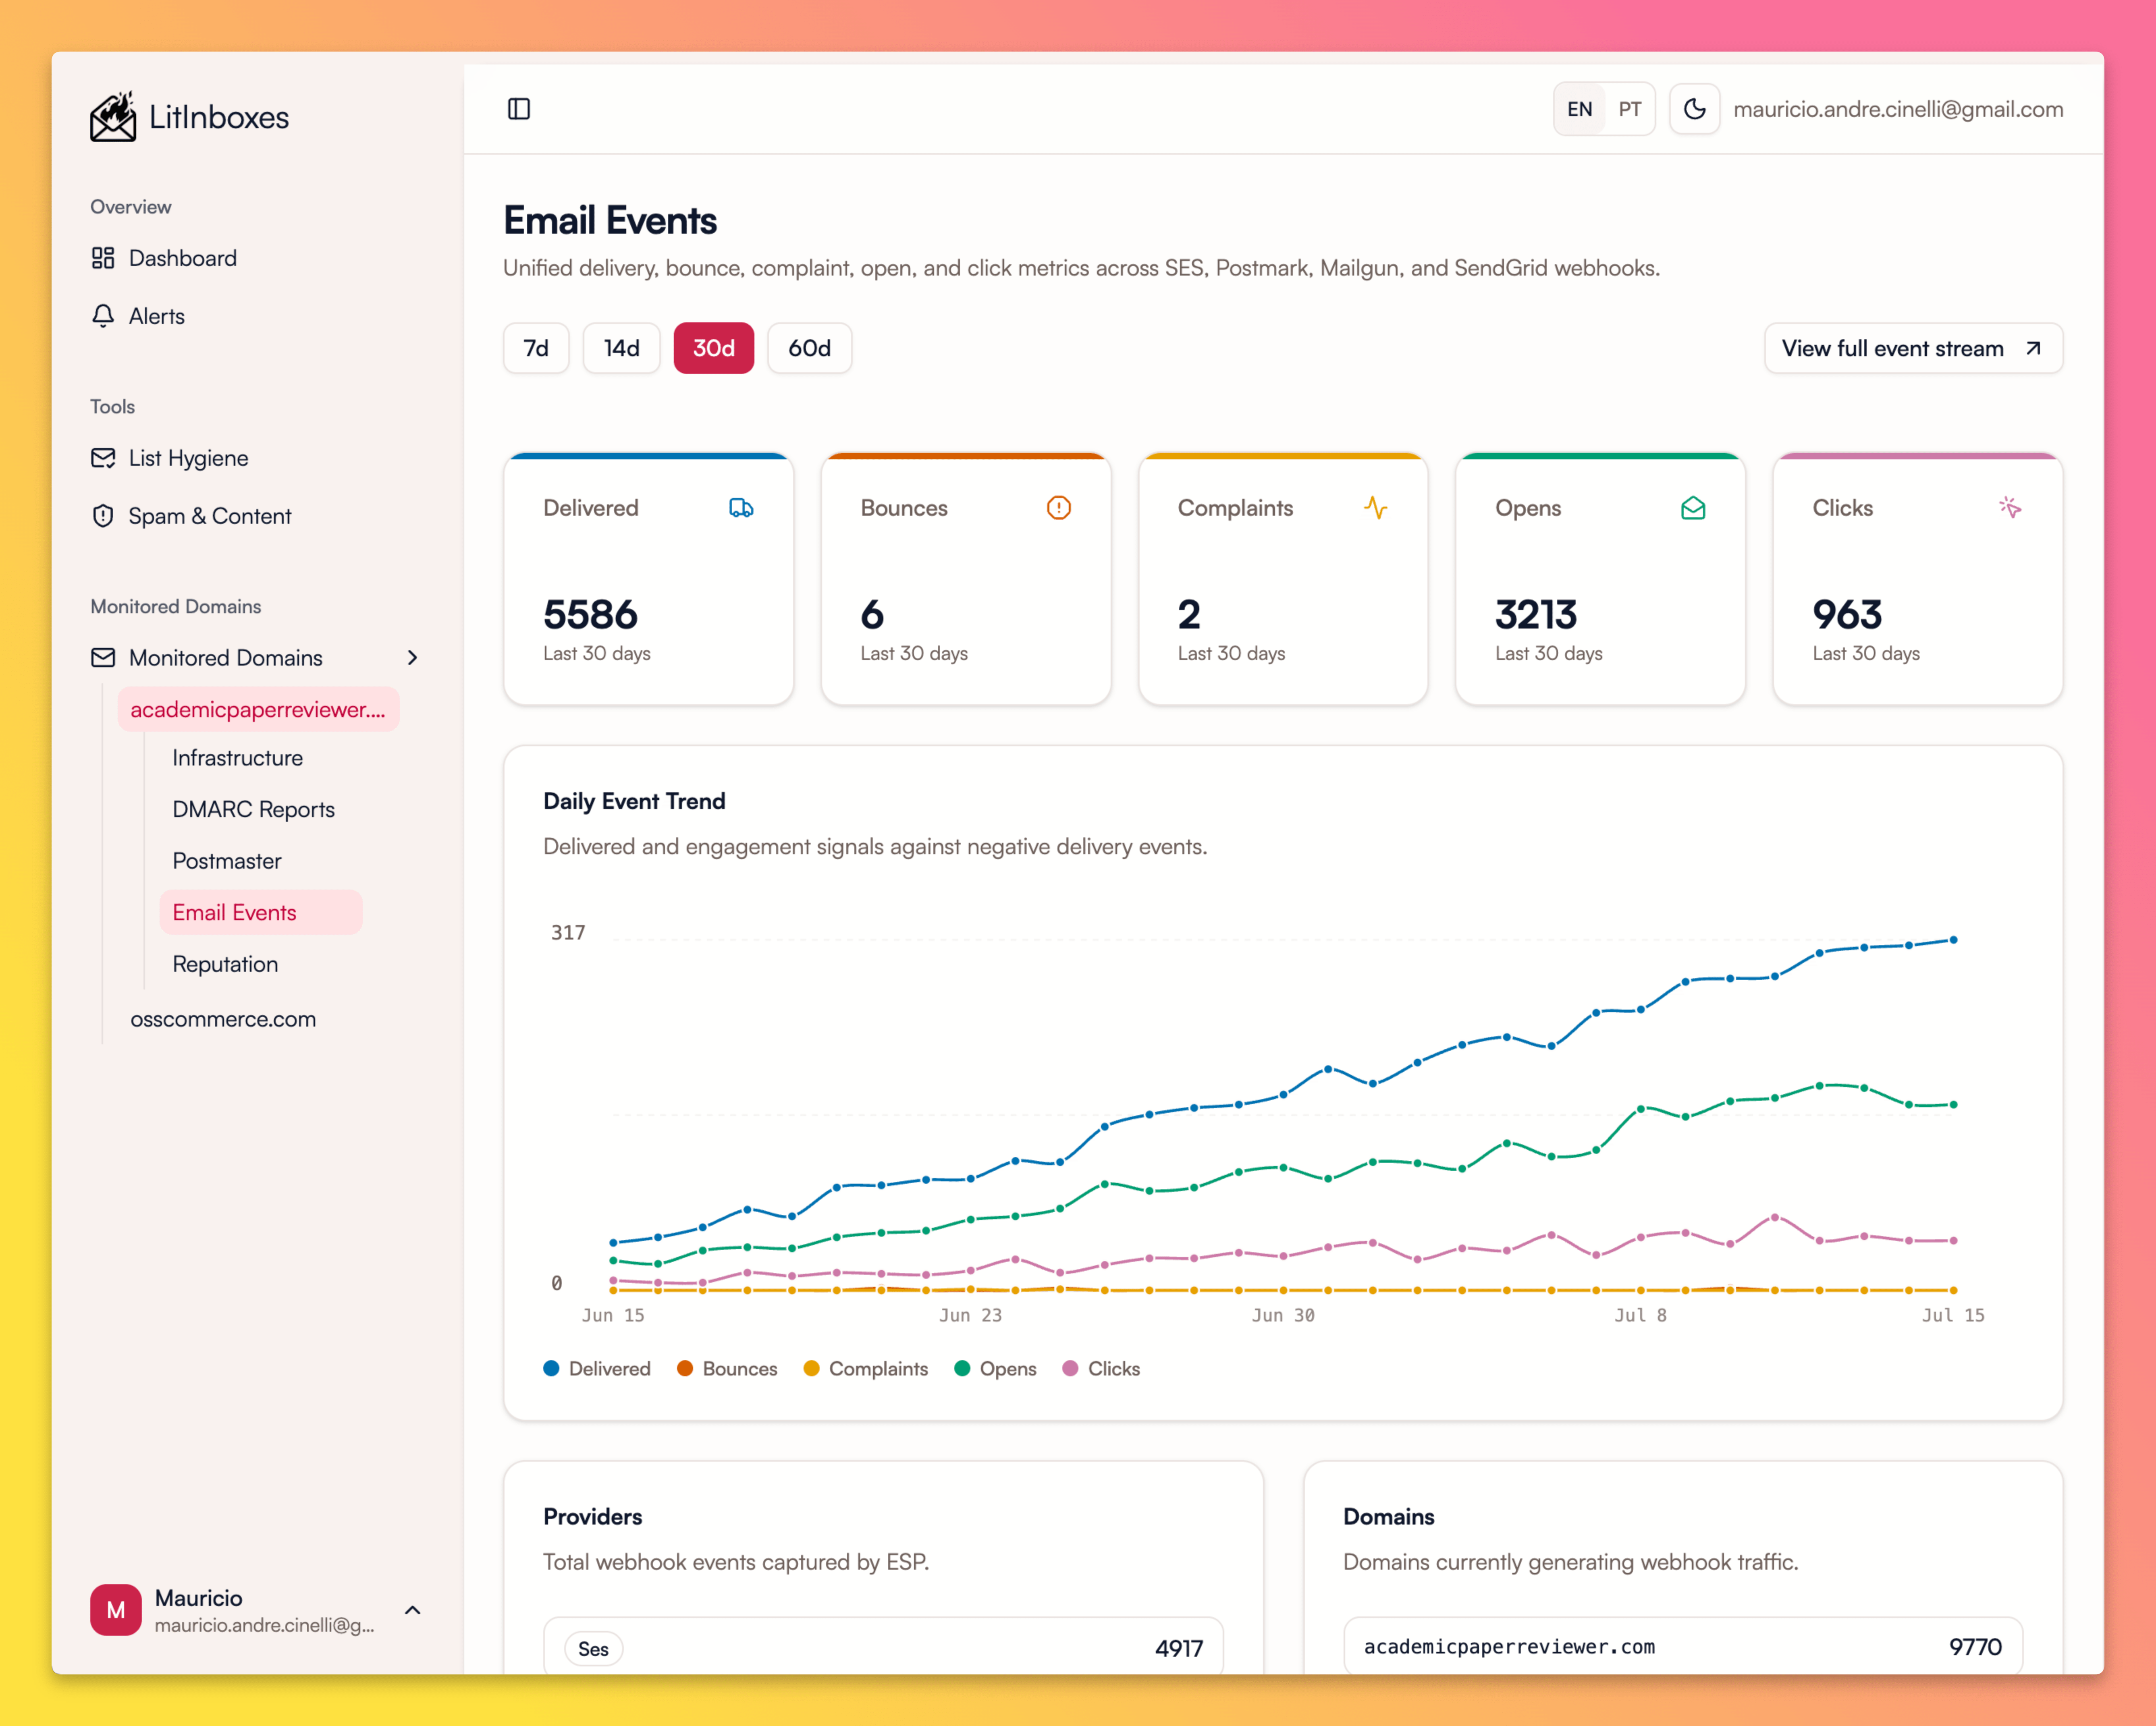The height and width of the screenshot is (1726, 2156).
Task: Go to Alerts in the sidebar
Action: 157,316
